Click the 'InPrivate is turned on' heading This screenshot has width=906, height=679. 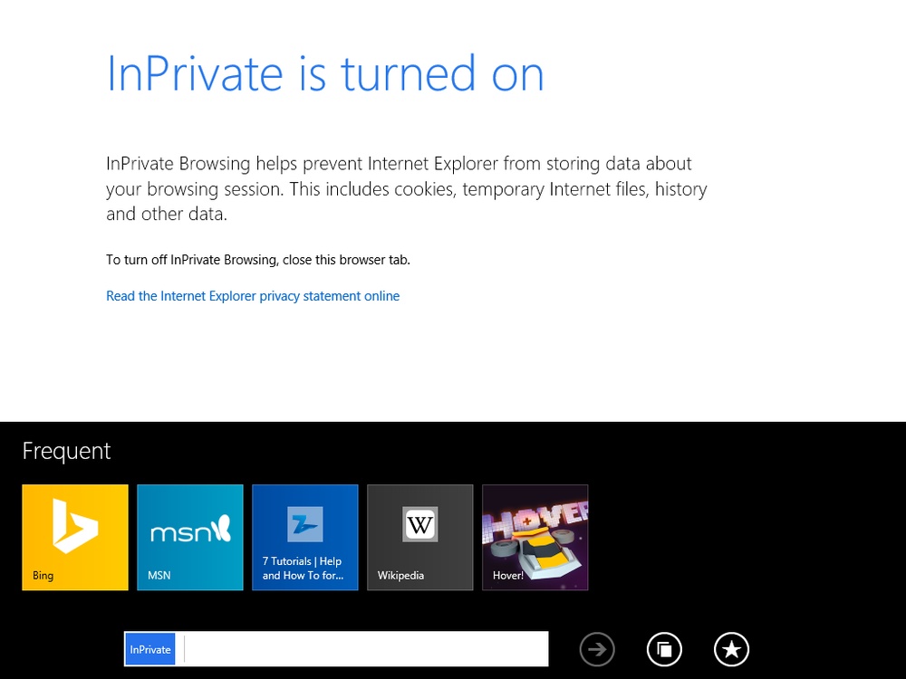[325, 73]
